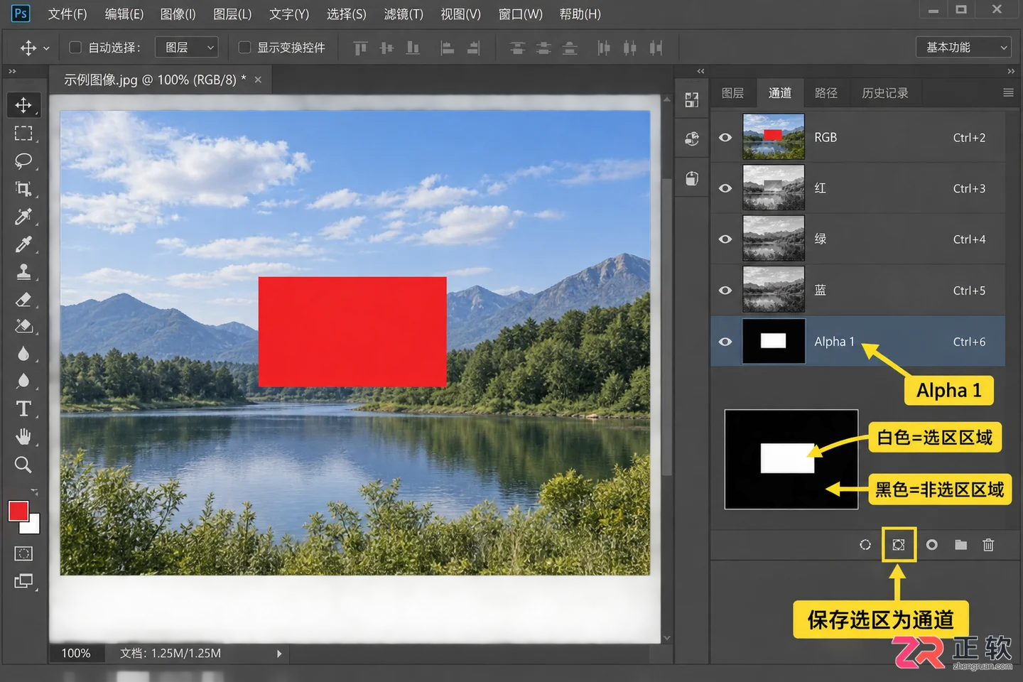Image resolution: width=1023 pixels, height=682 pixels.
Task: Open the Move tool preset picker arrow
Action: click(46, 48)
